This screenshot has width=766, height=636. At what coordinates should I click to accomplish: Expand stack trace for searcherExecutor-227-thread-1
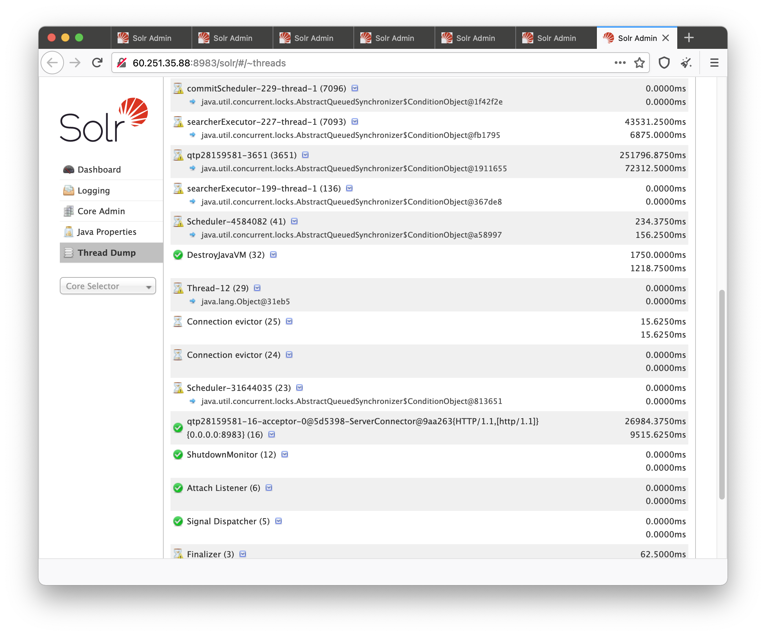tap(354, 121)
